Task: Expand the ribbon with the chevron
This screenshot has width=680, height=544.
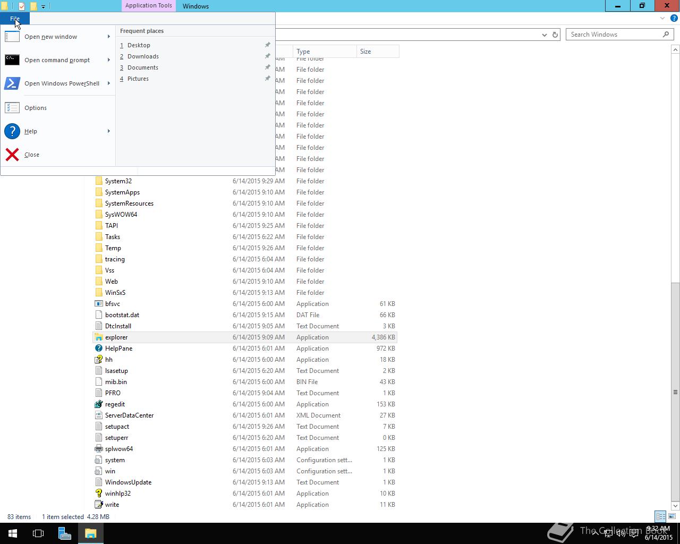Action: tap(662, 18)
